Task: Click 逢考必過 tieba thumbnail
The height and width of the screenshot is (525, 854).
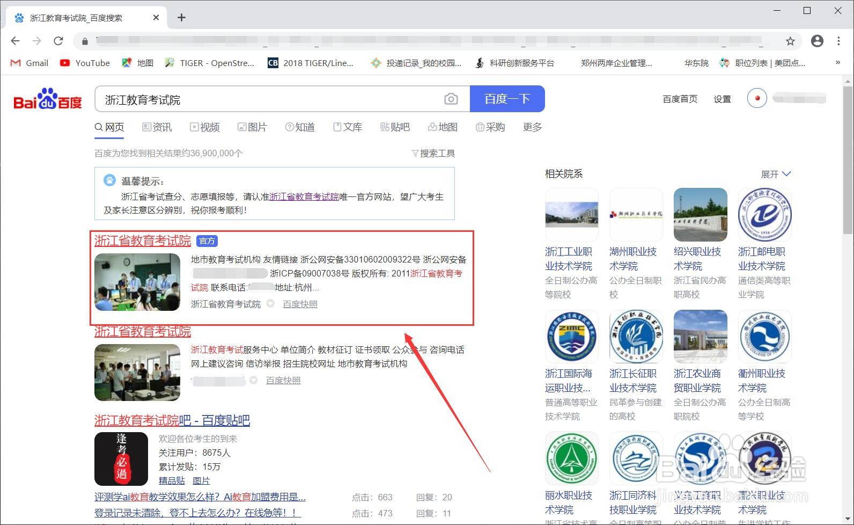Action: click(x=121, y=459)
